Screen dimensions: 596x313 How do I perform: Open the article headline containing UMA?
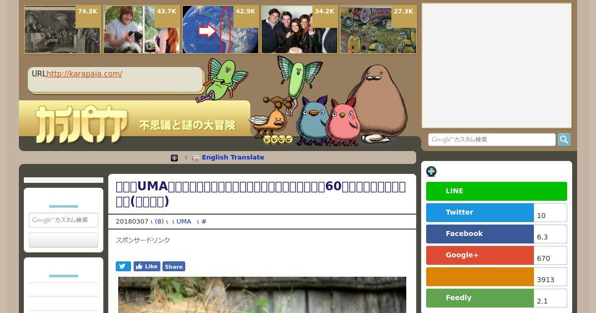point(261,194)
